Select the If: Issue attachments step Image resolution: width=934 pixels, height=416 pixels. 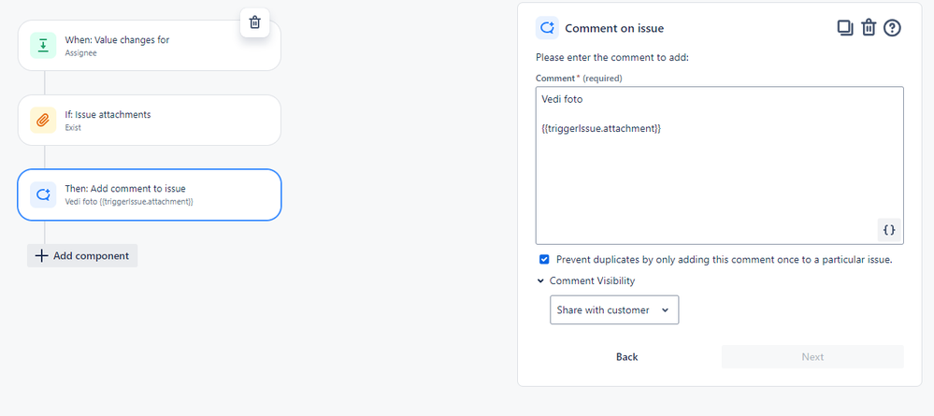point(149,120)
